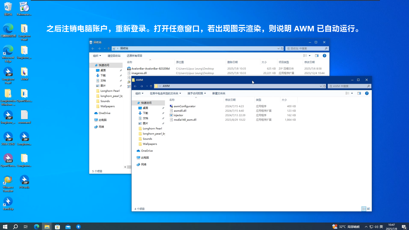Select Winaero Tweaker desktop icon
Viewport: 409px width, 230px height.
8,184
